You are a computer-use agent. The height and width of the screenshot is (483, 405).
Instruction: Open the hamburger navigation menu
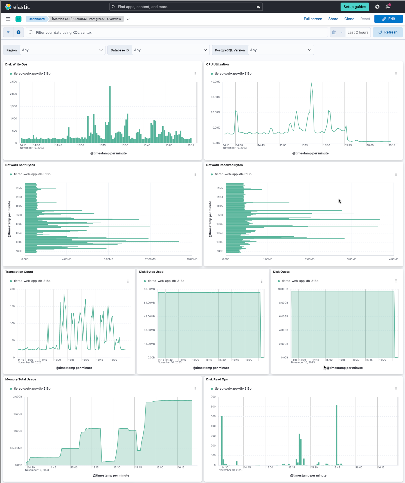tap(8, 19)
